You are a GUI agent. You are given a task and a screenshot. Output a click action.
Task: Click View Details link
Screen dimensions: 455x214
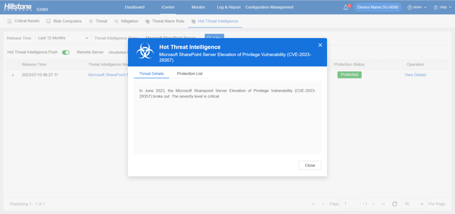(415, 74)
